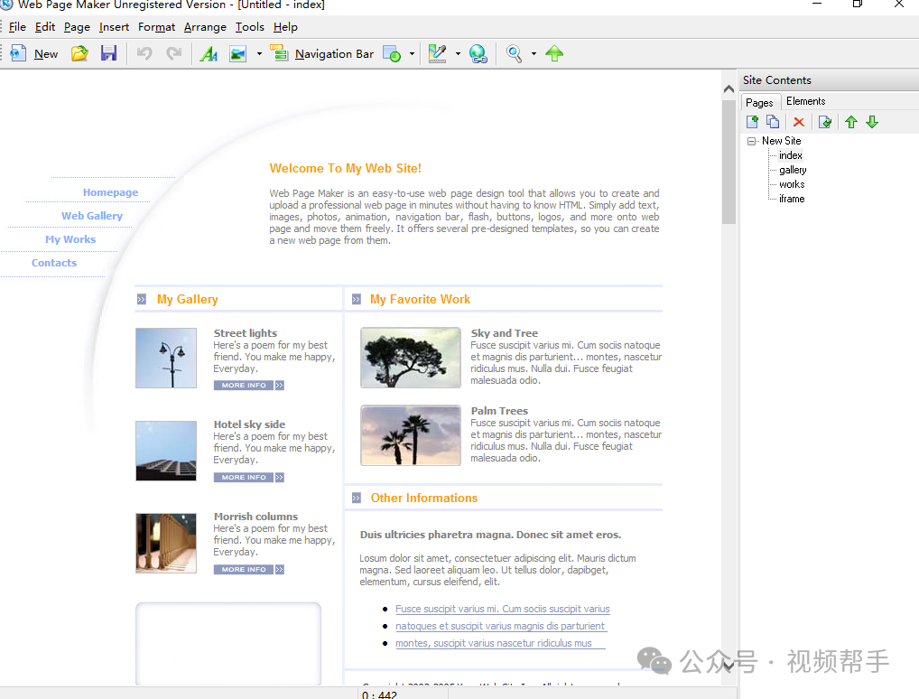Switch to the Pages tab
This screenshot has width=919, height=699.
(759, 103)
